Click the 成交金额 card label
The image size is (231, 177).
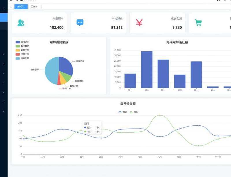click(x=176, y=18)
